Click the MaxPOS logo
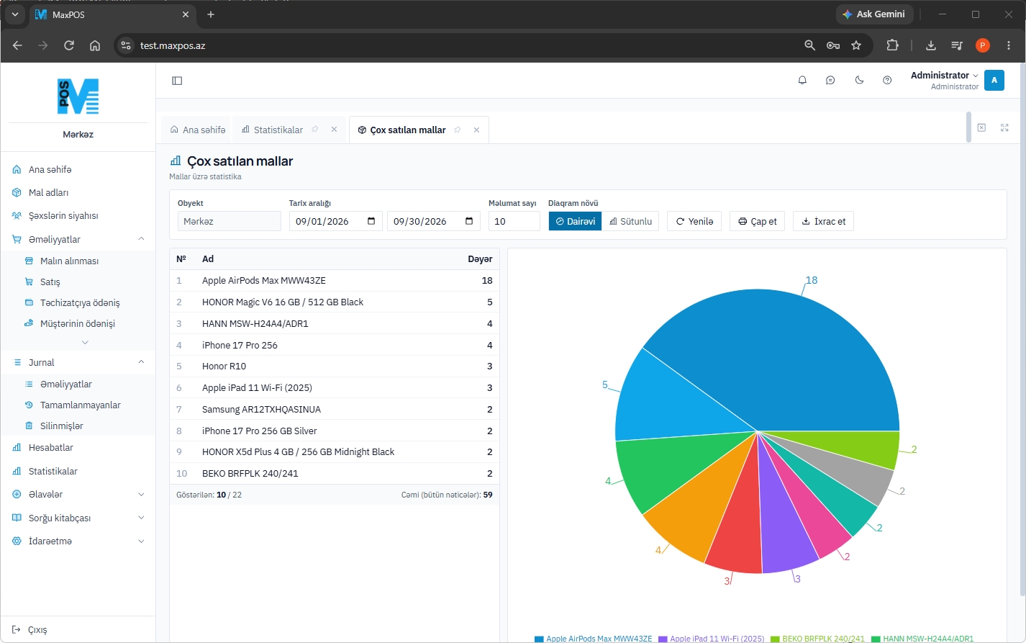The image size is (1026, 643). click(78, 96)
